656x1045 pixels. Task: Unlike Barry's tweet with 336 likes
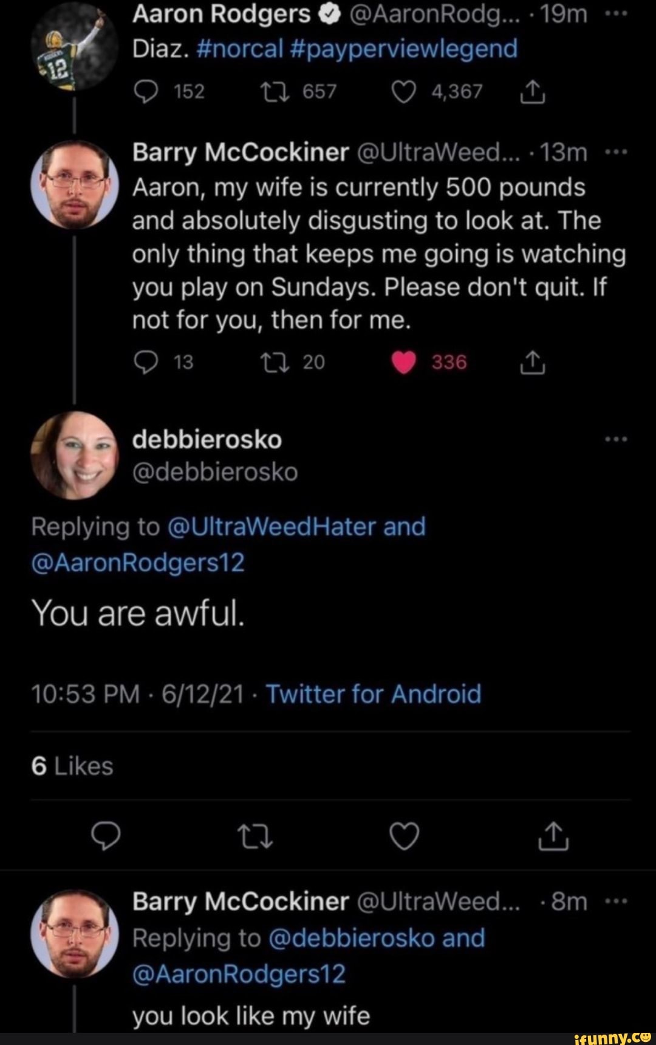pyautogui.click(x=404, y=363)
